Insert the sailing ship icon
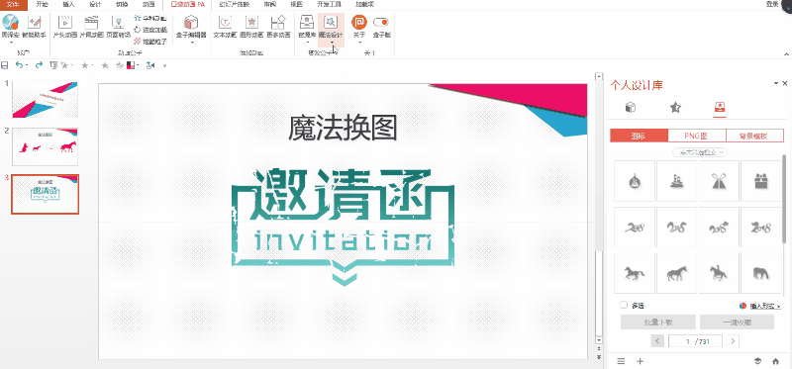This screenshot has width=792, height=369. [x=677, y=181]
